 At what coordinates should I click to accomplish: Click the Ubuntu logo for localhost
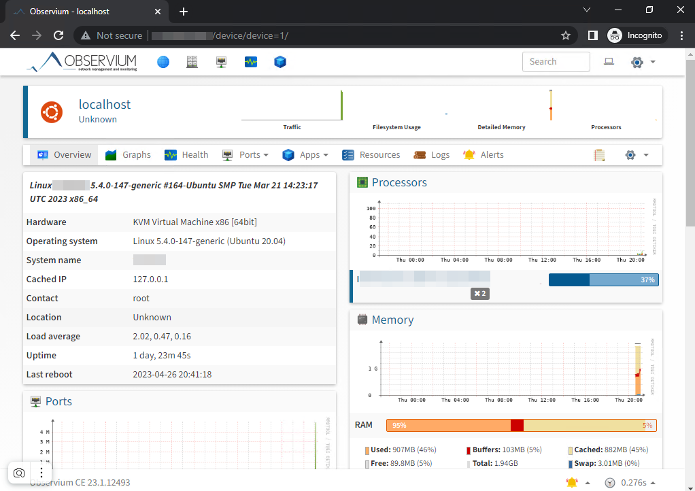(52, 112)
